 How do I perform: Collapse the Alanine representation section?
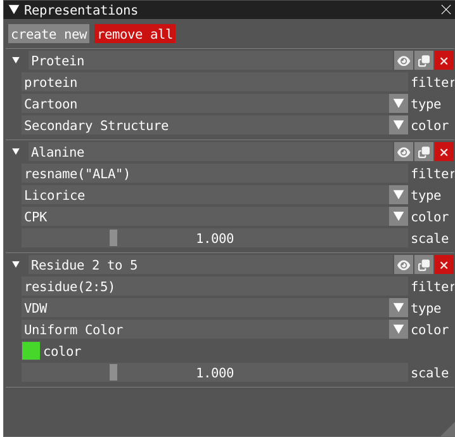16,152
